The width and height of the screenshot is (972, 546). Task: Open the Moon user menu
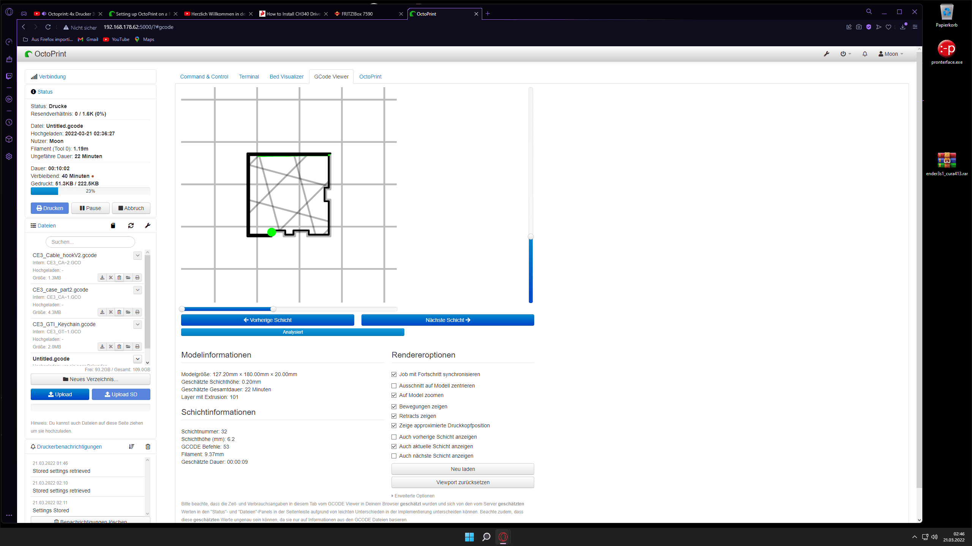pyautogui.click(x=891, y=54)
